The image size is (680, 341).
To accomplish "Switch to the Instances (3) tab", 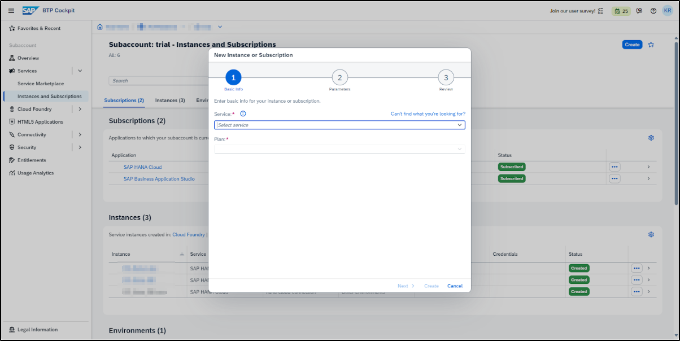I will (170, 100).
